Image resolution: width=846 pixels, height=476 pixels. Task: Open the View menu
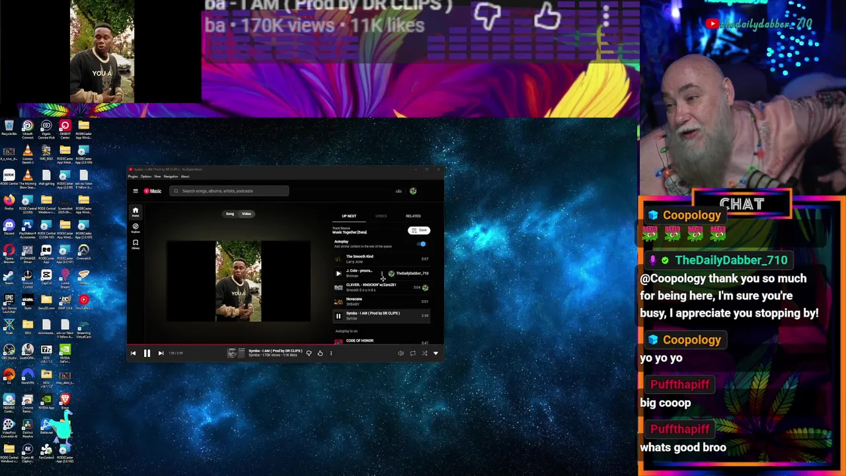(x=157, y=177)
